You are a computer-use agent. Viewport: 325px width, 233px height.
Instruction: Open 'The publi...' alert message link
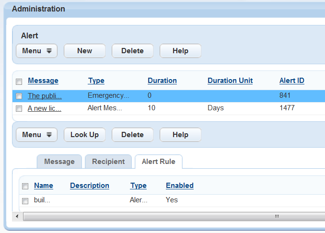45,96
